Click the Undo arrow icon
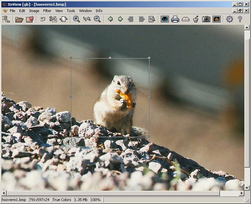 [x=43, y=19]
